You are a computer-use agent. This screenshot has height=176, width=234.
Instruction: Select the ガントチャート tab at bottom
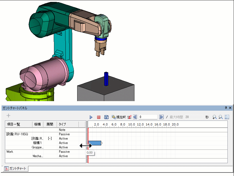tap(15, 169)
